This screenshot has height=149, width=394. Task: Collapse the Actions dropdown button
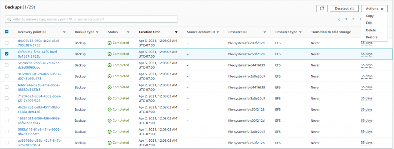(x=374, y=8)
